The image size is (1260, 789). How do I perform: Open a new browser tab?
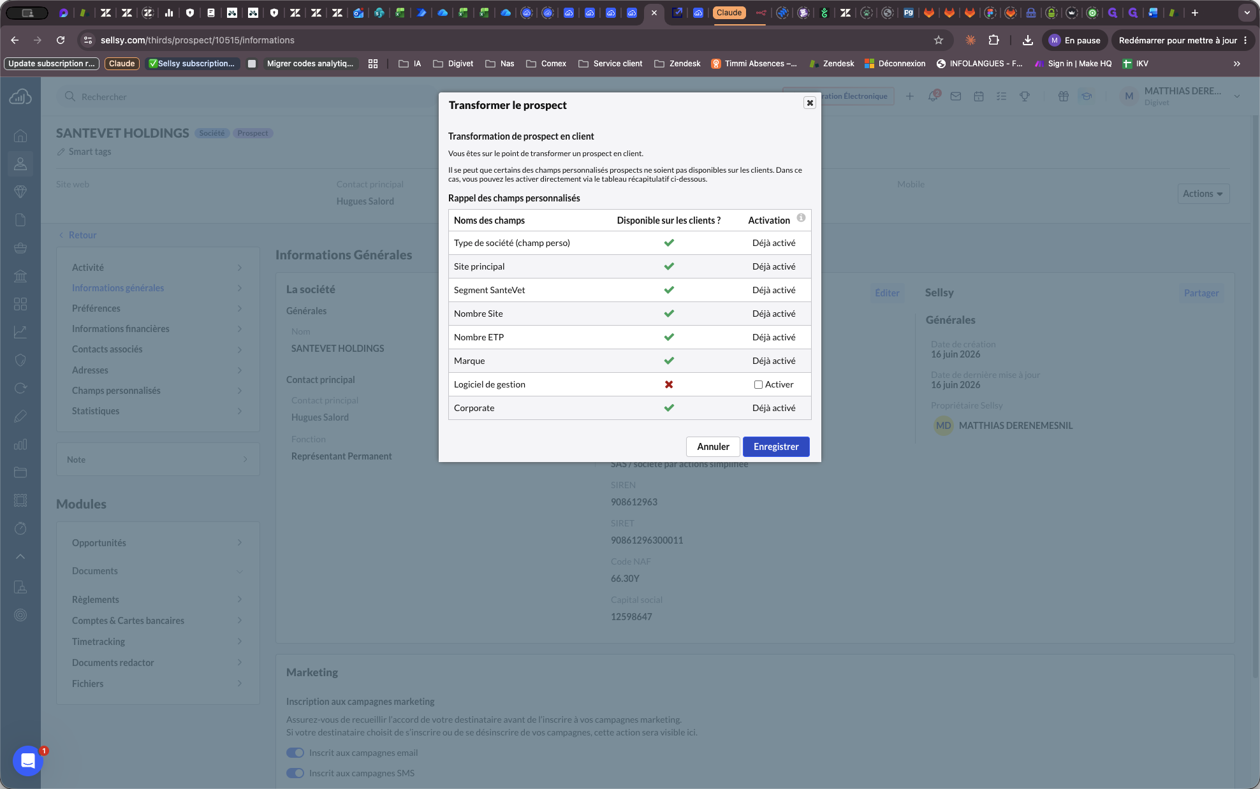(1195, 13)
